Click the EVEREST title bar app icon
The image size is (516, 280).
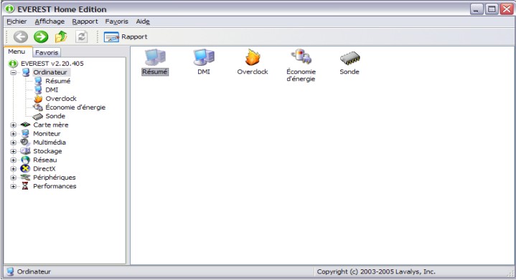[9, 9]
